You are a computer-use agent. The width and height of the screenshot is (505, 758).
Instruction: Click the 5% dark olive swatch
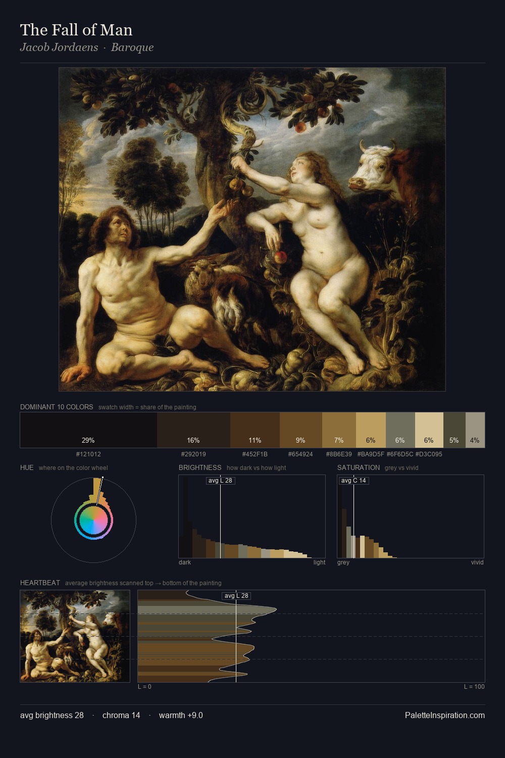454,430
